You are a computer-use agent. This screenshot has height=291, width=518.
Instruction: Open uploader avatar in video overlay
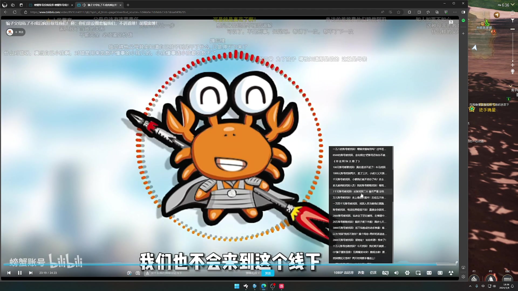(x=10, y=32)
